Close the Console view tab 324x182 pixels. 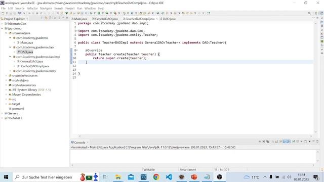[x=88, y=143]
